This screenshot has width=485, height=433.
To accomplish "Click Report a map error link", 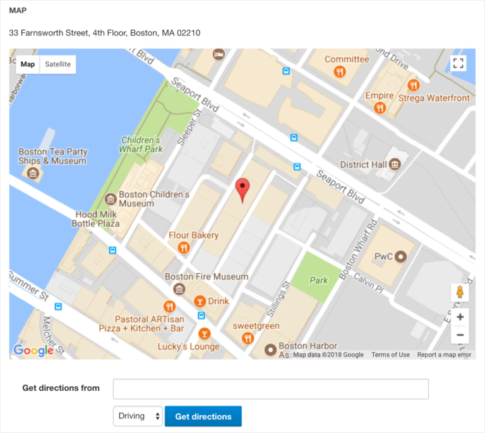I will pyautogui.click(x=444, y=355).
